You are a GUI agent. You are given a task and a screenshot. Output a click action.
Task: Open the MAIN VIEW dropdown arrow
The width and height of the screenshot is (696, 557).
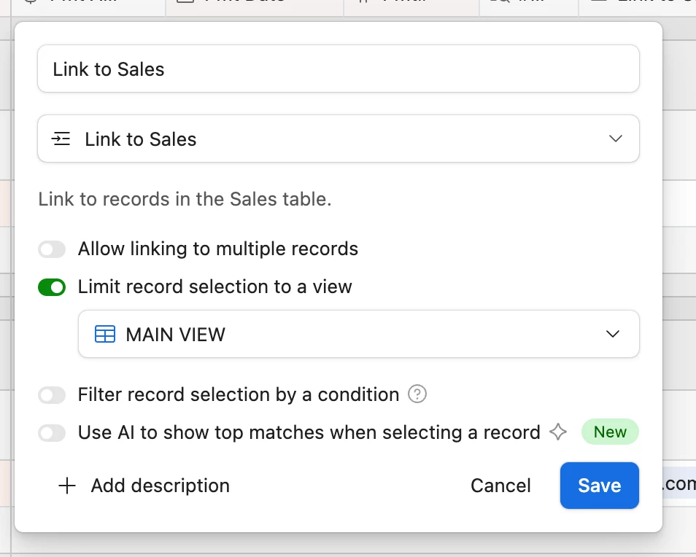coord(613,334)
